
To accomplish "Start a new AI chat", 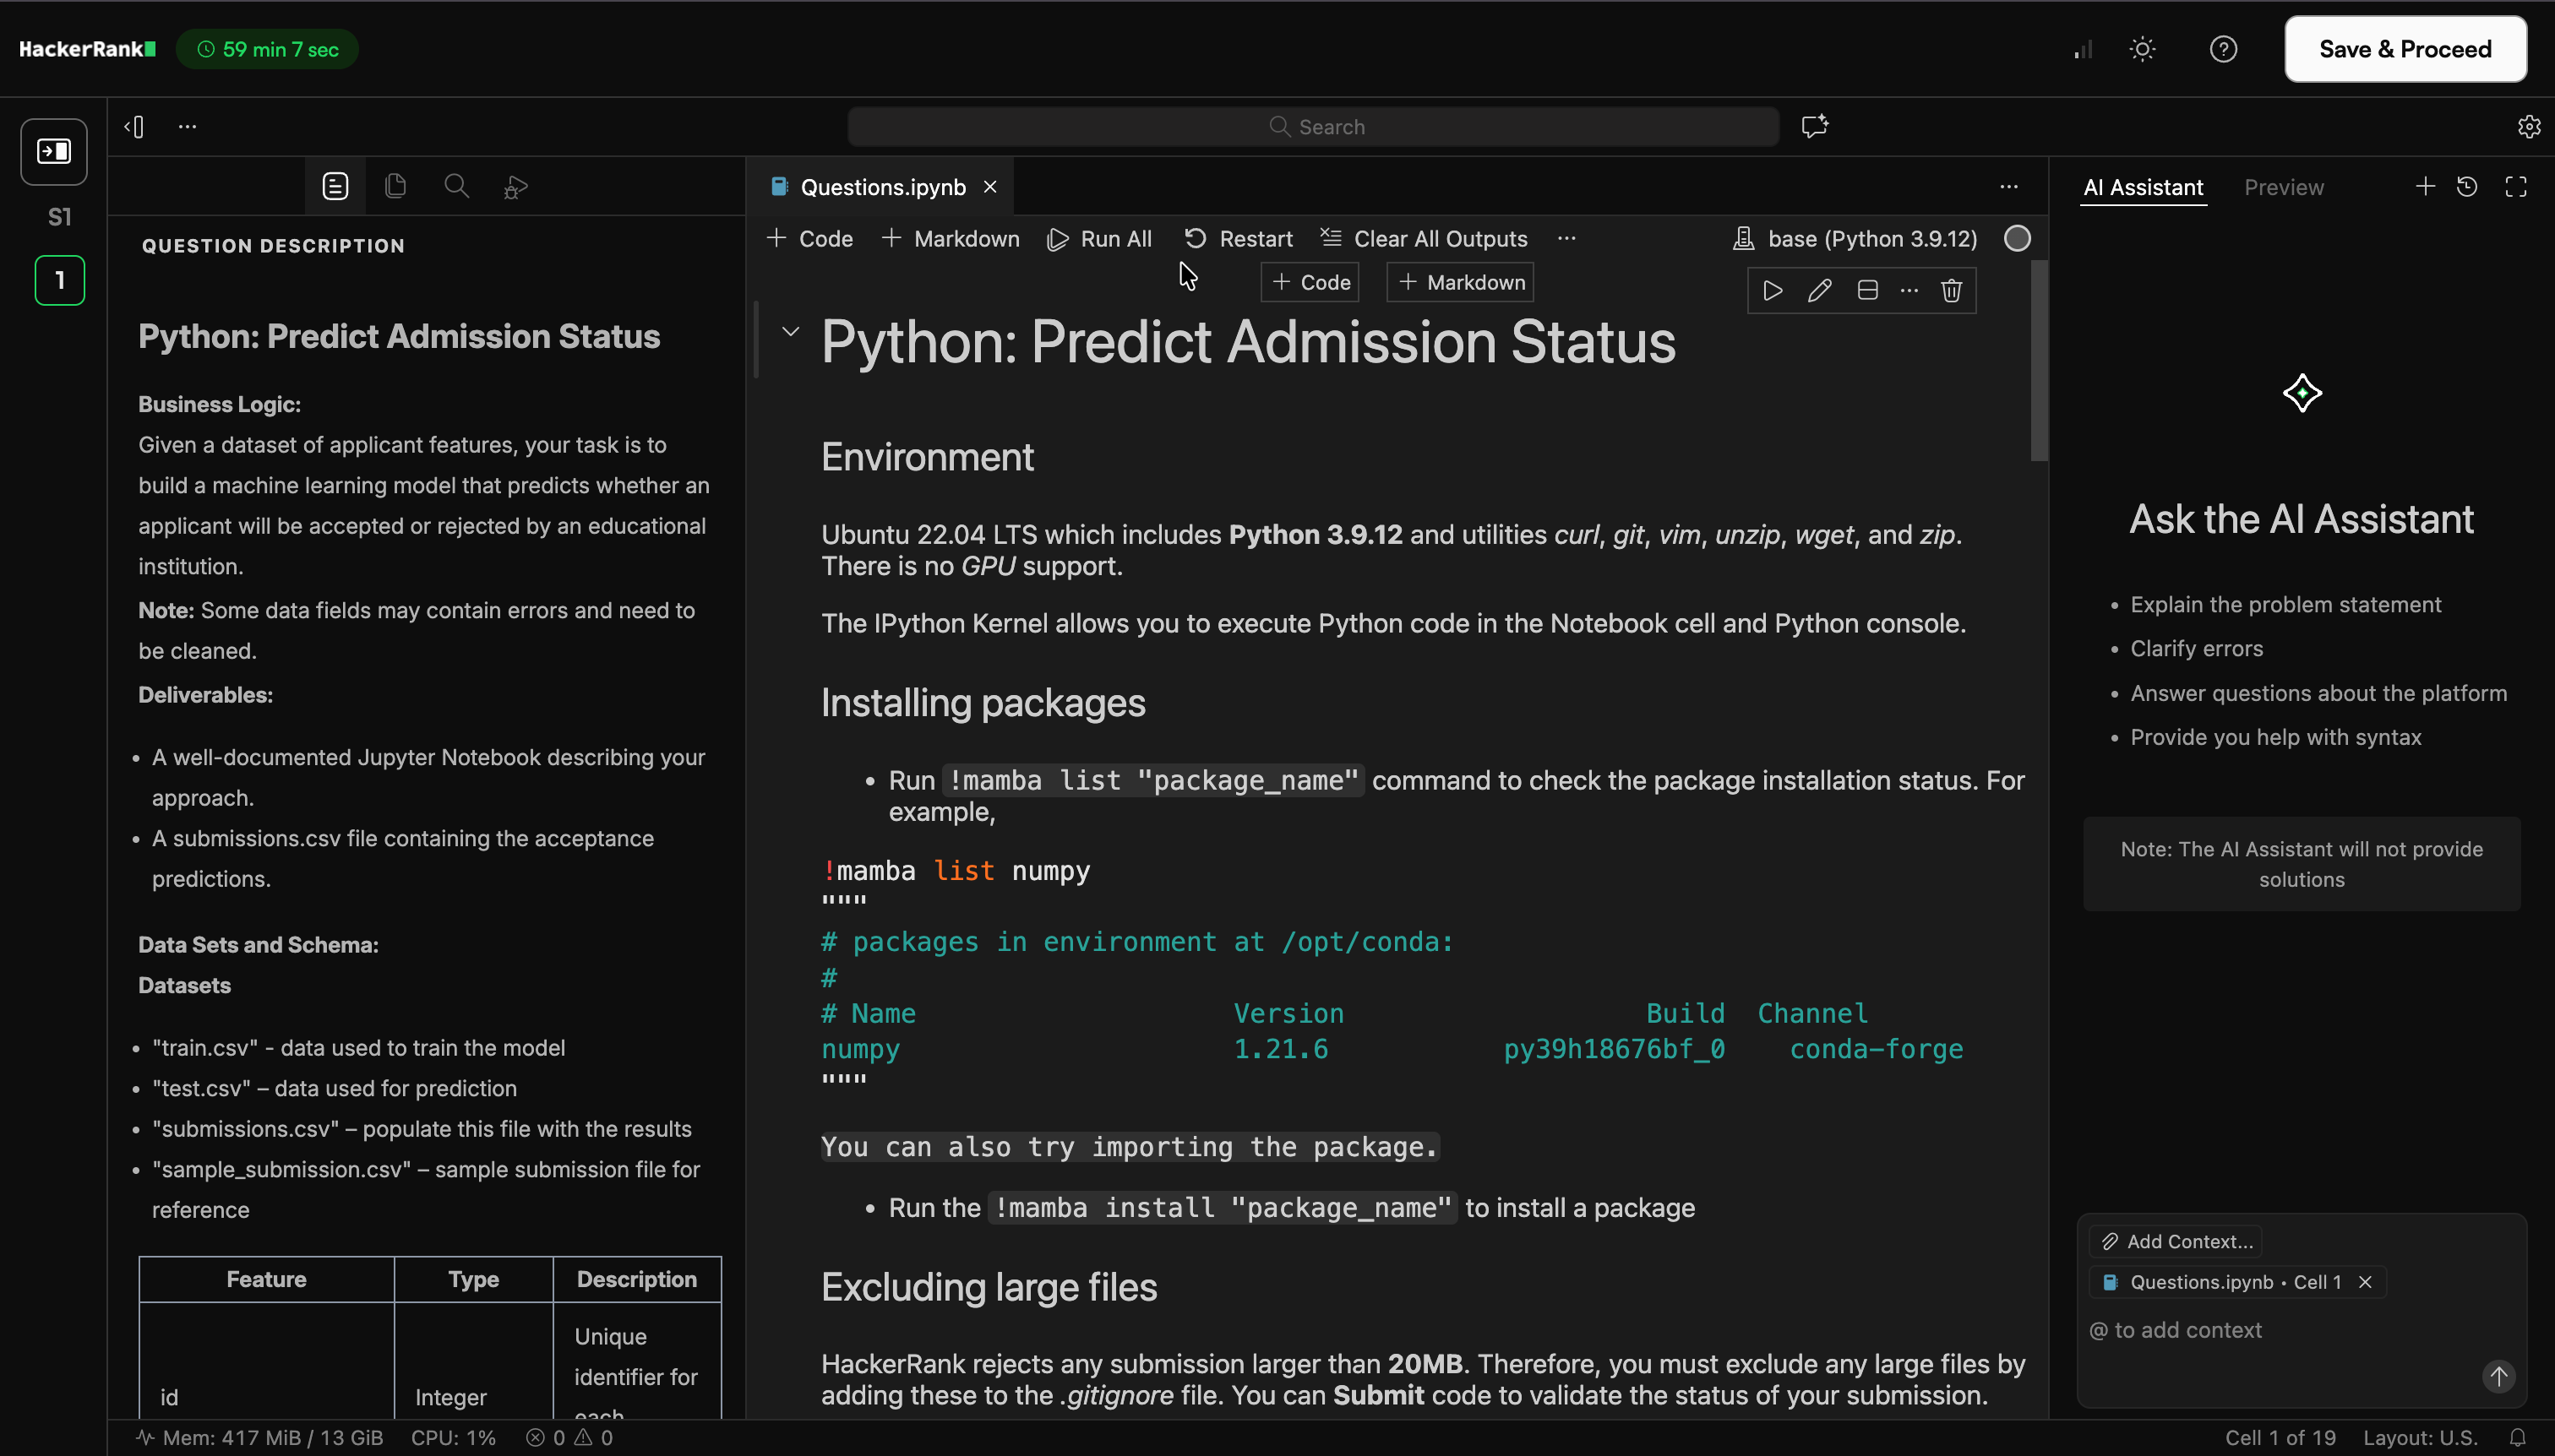I will click(2425, 187).
